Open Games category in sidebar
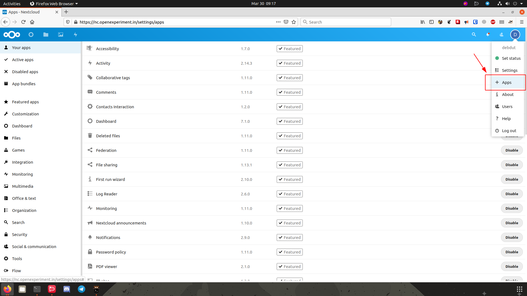527x296 pixels. [x=40, y=150]
